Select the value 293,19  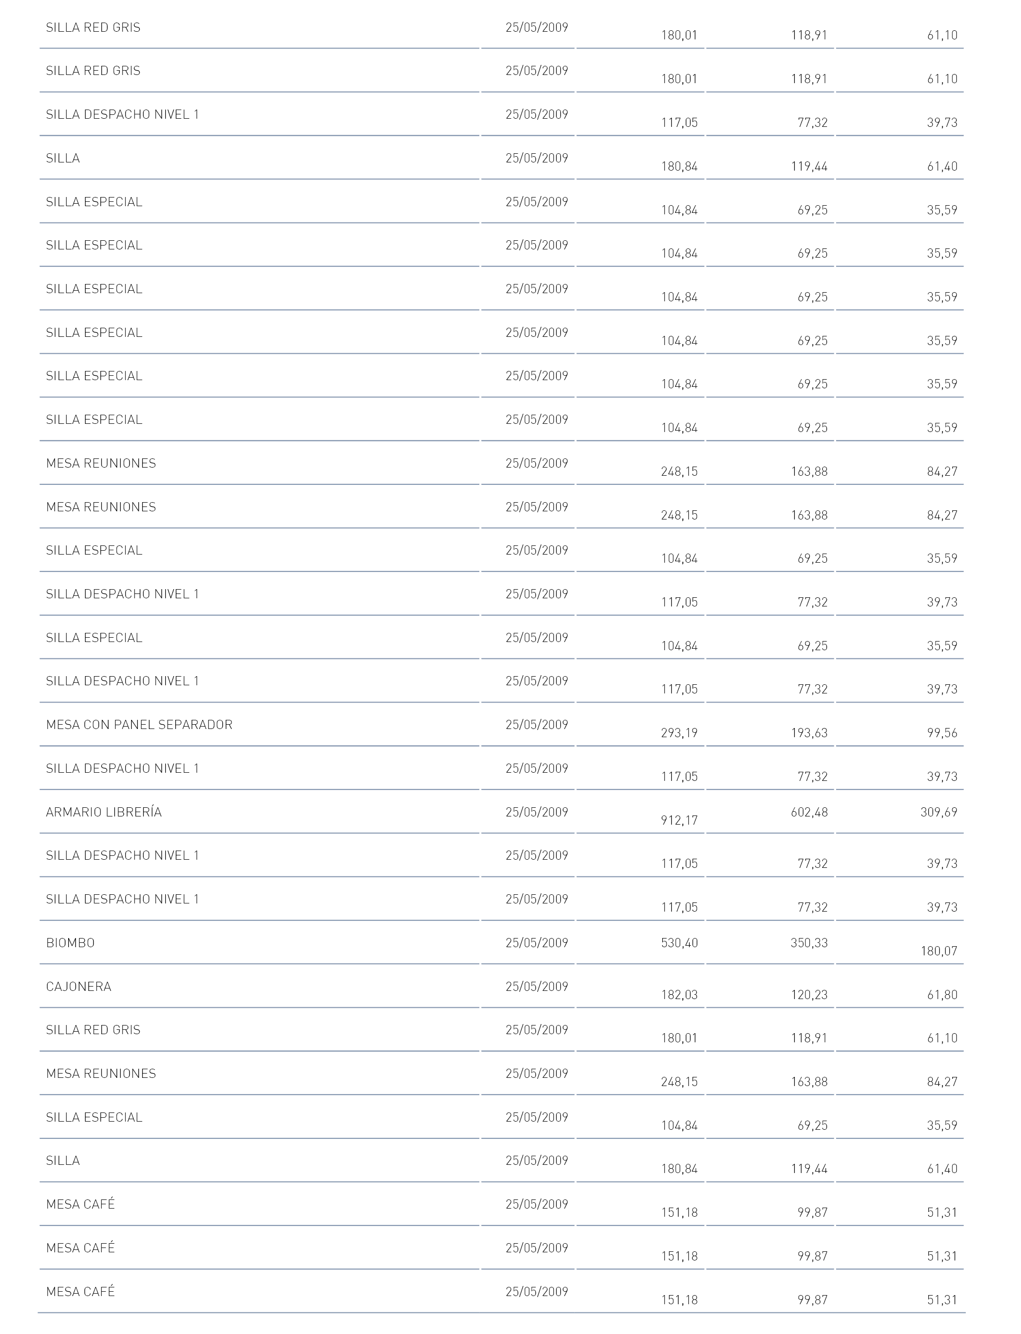pos(680,733)
